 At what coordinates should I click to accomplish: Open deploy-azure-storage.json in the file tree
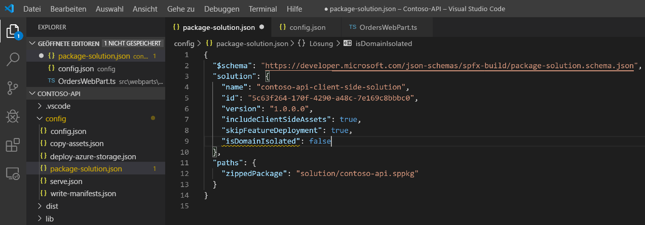96,156
